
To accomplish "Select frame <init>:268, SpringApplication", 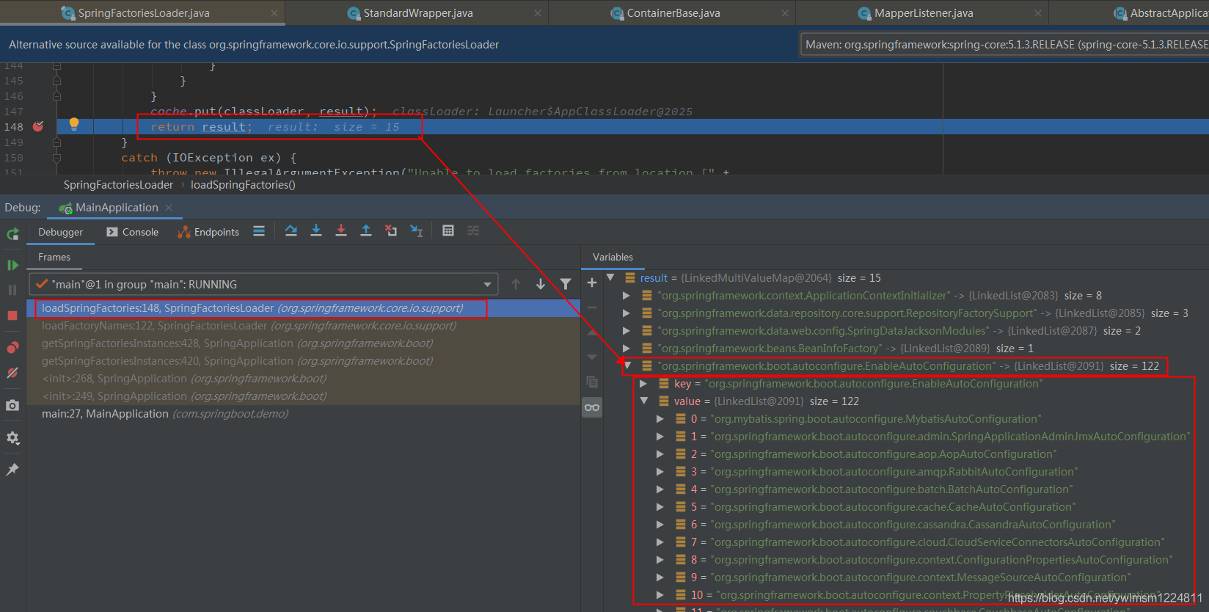I will (x=303, y=379).
